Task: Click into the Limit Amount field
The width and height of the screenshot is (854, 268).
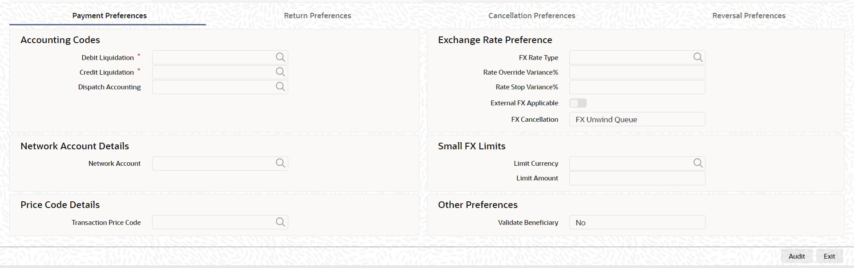Action: click(x=637, y=178)
